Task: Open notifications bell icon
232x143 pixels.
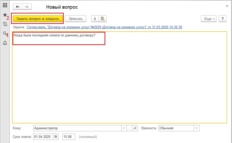Action: (5, 43)
